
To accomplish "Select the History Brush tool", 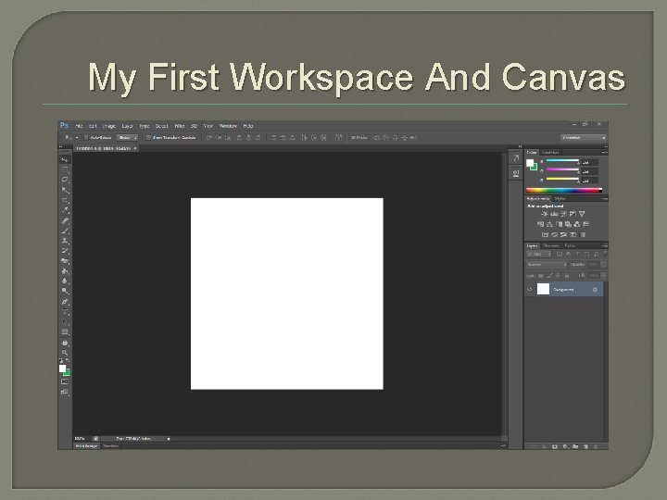I will click(x=65, y=251).
